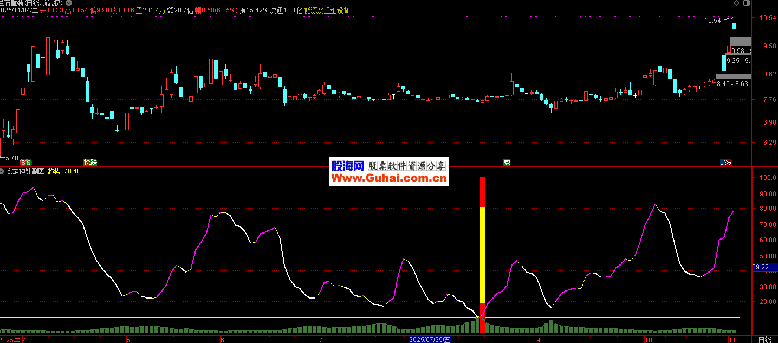Select the 2025/07/25 date marker on timeline

(x=429, y=339)
